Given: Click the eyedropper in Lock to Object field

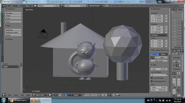Looking at the screenshot, I should coord(166,75).
